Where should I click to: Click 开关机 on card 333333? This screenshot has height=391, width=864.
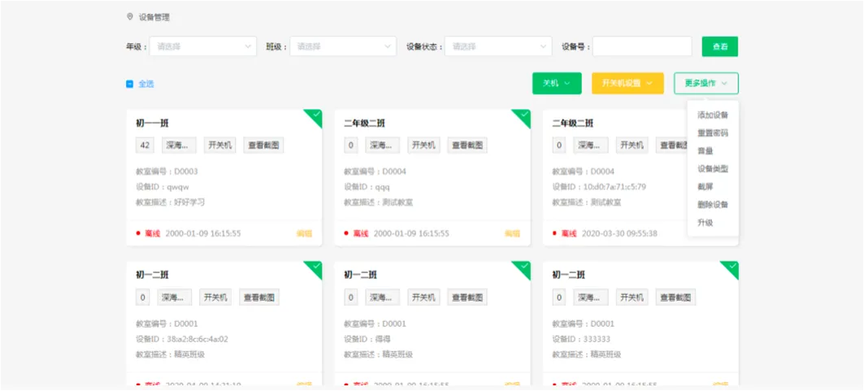(x=632, y=298)
